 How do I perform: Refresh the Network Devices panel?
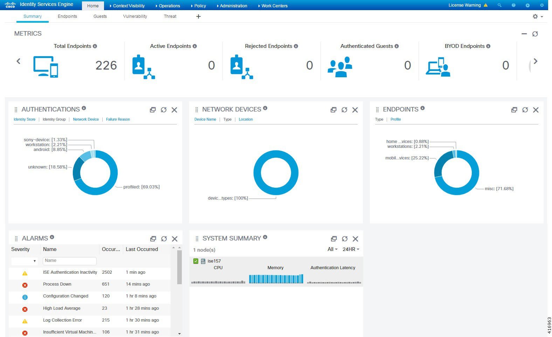pyautogui.click(x=344, y=110)
